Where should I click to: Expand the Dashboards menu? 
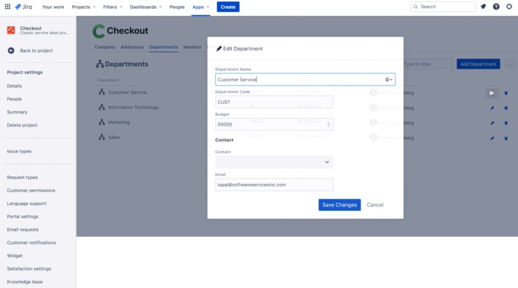coord(146,6)
